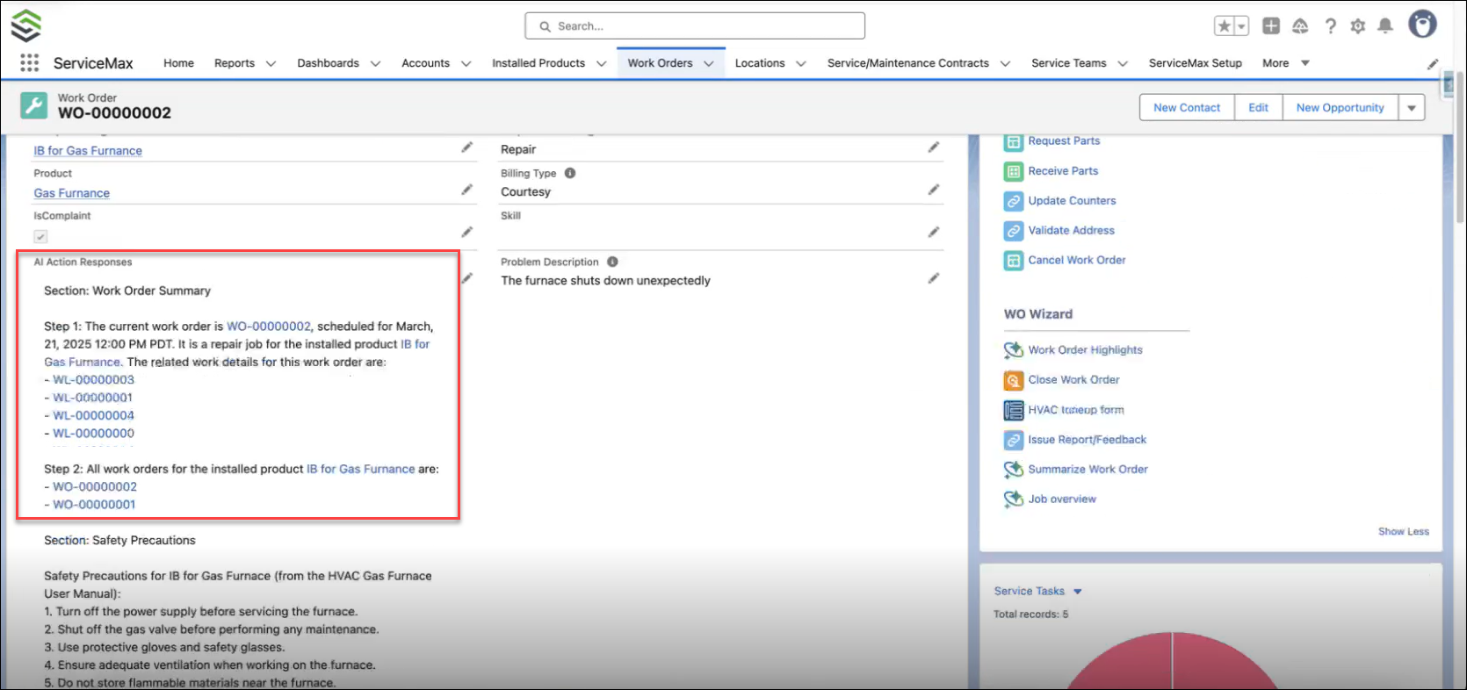Image resolution: width=1467 pixels, height=690 pixels.
Task: Open the user profile avatar
Action: (x=1422, y=24)
